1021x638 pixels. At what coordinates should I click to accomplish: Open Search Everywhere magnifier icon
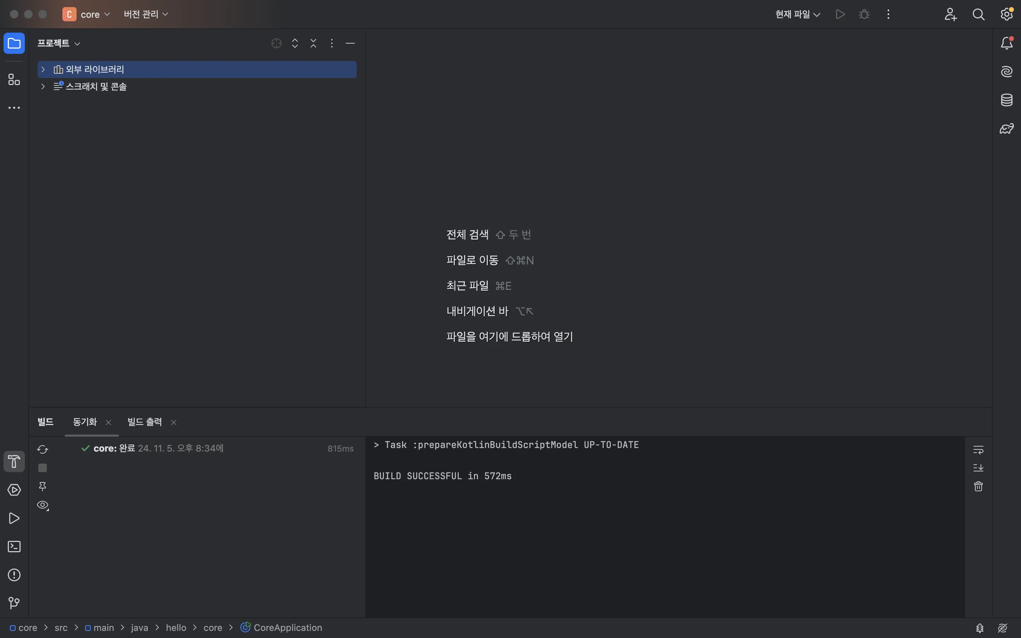click(978, 14)
